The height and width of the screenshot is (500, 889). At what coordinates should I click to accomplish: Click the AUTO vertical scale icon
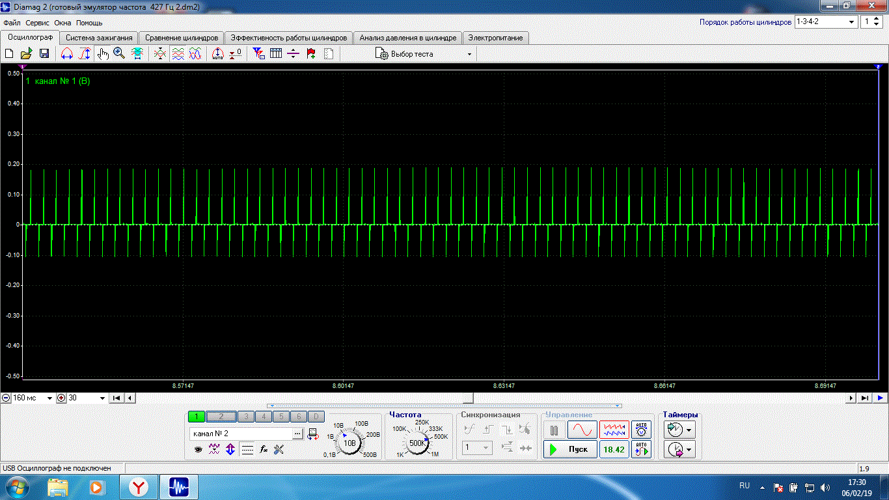click(218, 54)
